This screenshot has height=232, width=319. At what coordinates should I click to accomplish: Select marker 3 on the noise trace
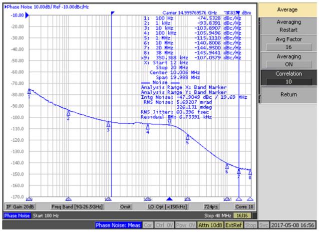pos(108,125)
